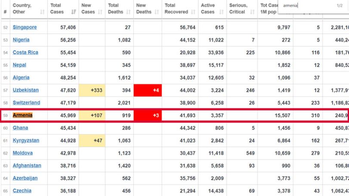Click the Tot Cases/1M pop header

pyautogui.click(x=269, y=9)
